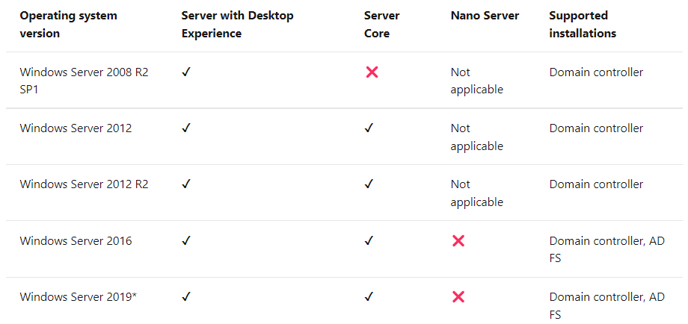
Task: Click 'Domain controller, AD FS' in Windows Server 2016 row
Action: [606, 249]
